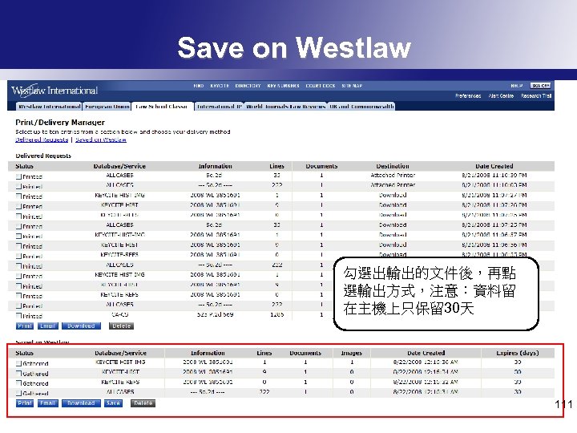
Task: Click the Westlaw International logo
Action: (x=54, y=91)
